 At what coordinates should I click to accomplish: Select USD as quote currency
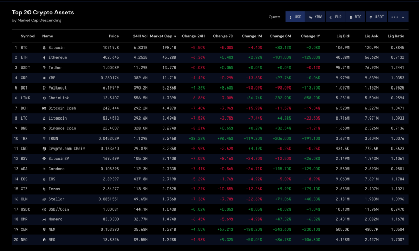pyautogui.click(x=295, y=17)
